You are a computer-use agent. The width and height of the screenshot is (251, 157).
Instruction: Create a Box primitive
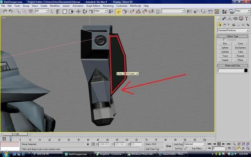click(225, 44)
